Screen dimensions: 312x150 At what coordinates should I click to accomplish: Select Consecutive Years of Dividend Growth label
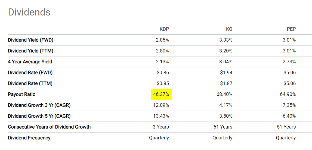tap(49, 127)
